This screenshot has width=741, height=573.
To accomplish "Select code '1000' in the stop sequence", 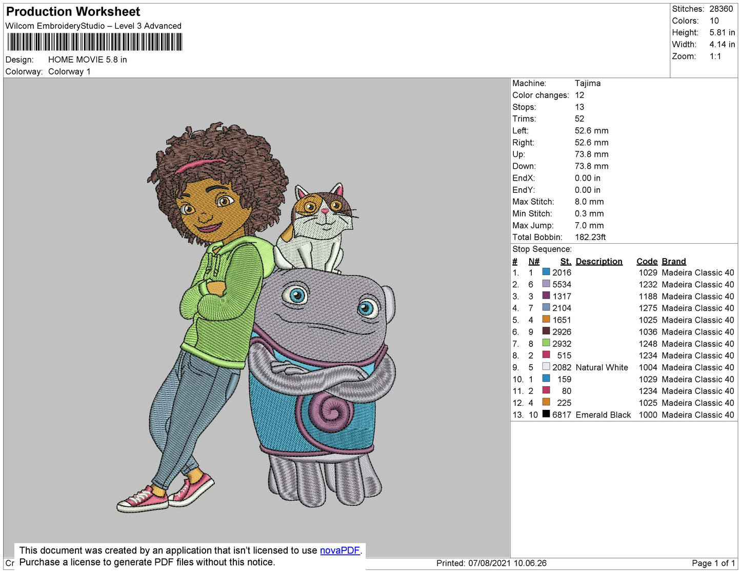I will (x=648, y=414).
